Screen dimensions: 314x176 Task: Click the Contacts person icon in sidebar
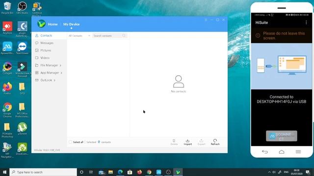click(37, 36)
